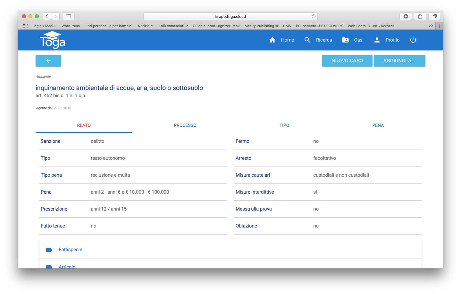This screenshot has height=294, width=461.
Task: Click the Safari share icon
Action: click(x=420, y=16)
